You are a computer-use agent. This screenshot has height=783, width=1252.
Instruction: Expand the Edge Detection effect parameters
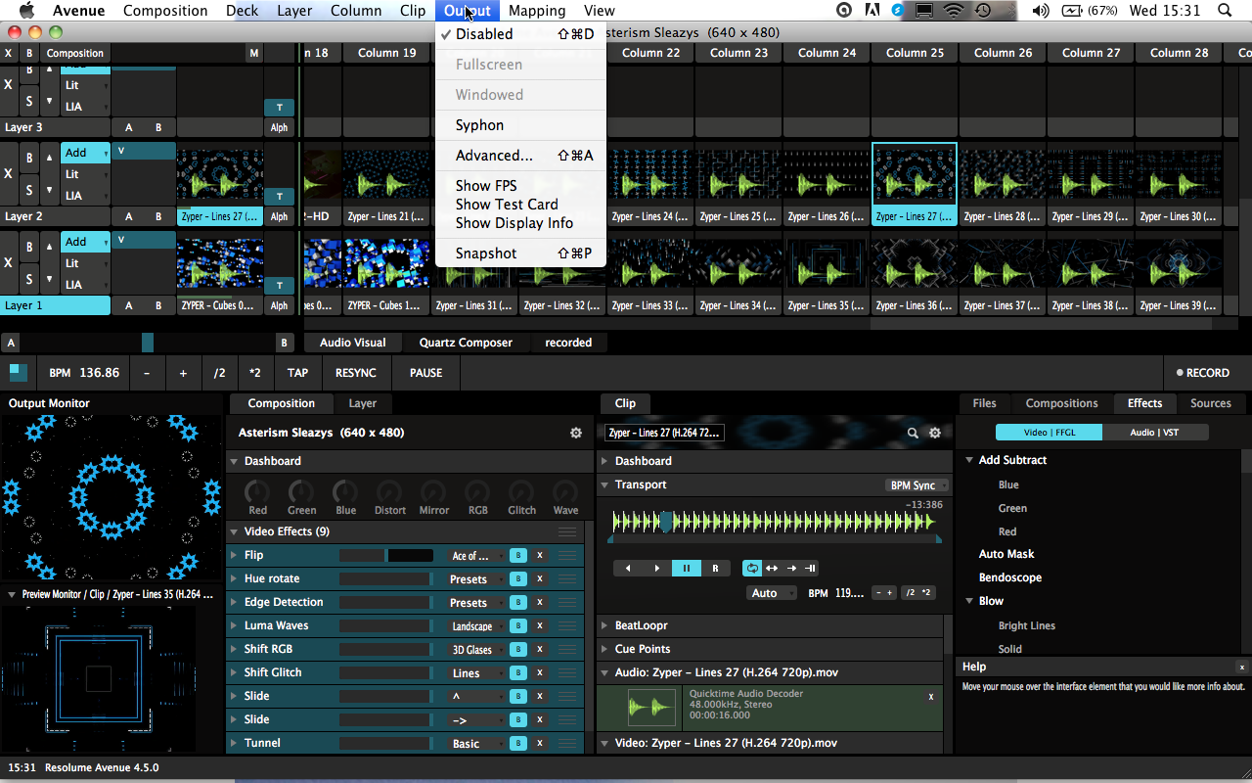pos(235,602)
